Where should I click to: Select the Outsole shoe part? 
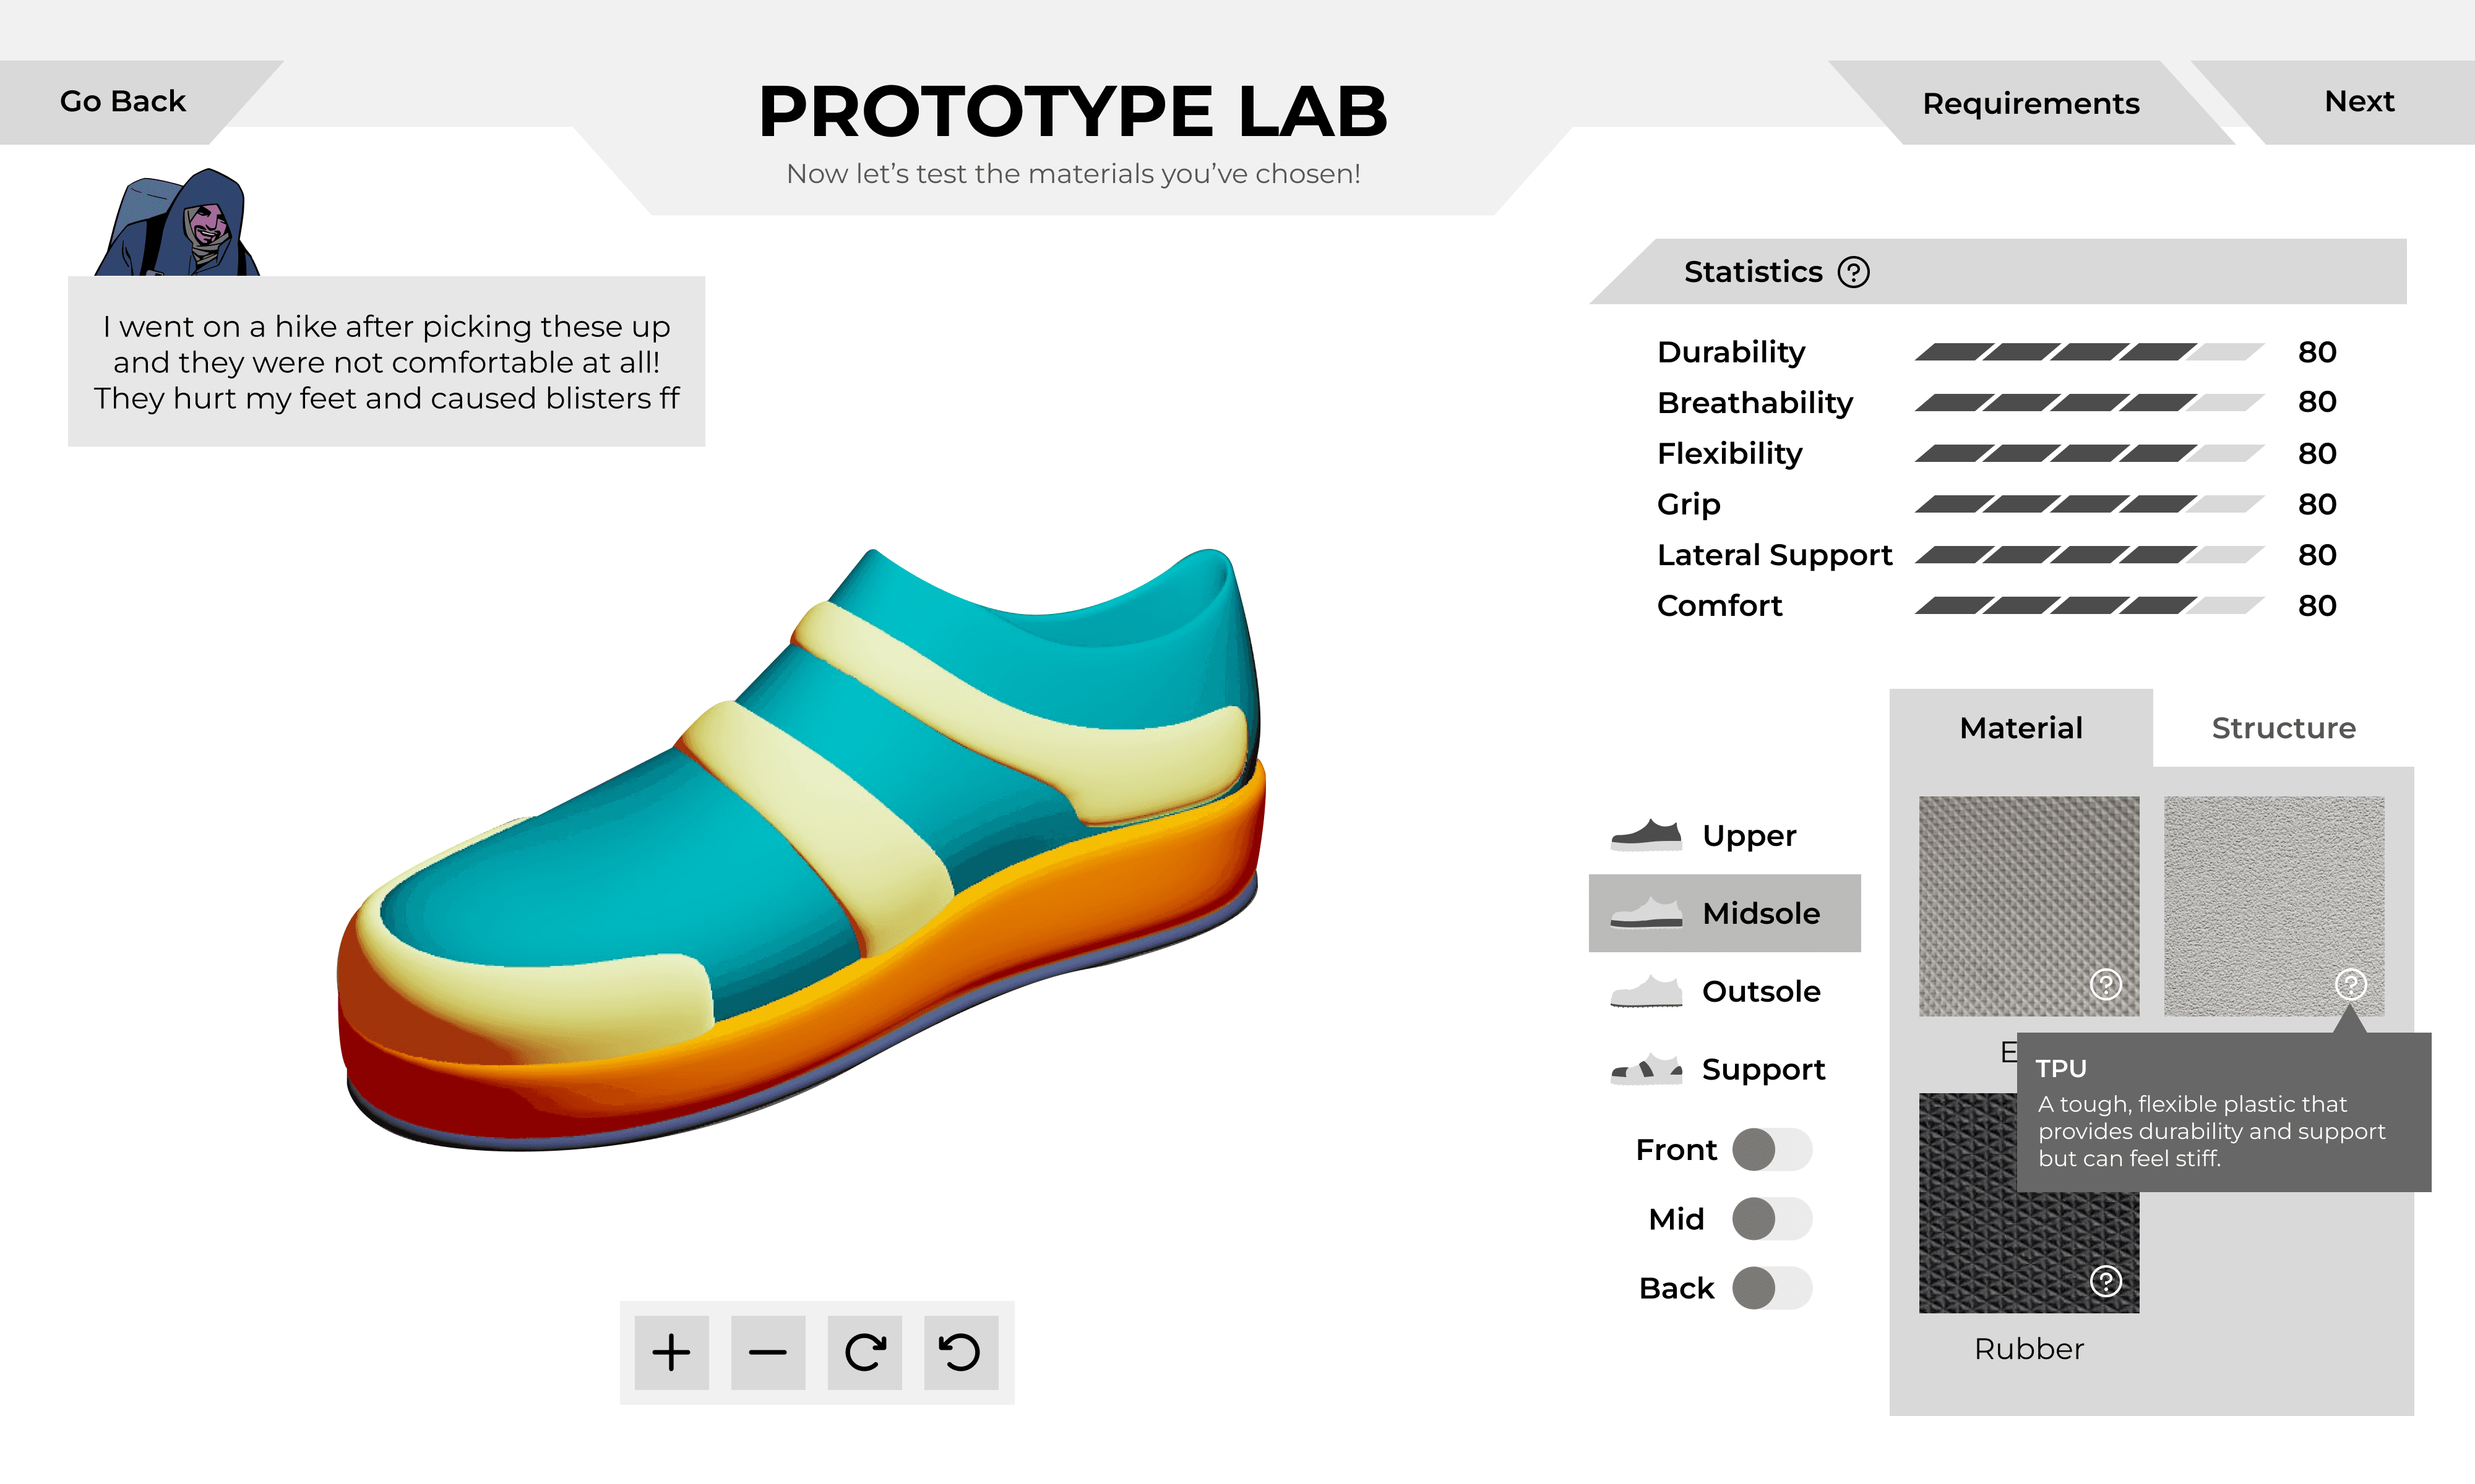(x=1724, y=991)
